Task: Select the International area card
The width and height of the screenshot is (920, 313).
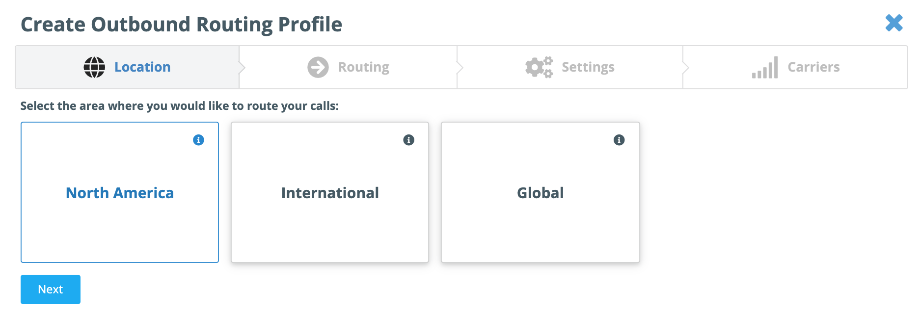Action: pyautogui.click(x=330, y=192)
